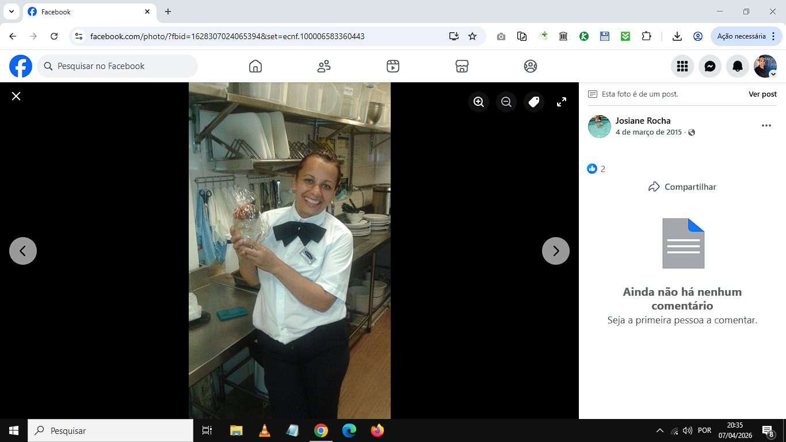Open the notifications bell
Image resolution: width=786 pixels, height=442 pixels.
(738, 66)
